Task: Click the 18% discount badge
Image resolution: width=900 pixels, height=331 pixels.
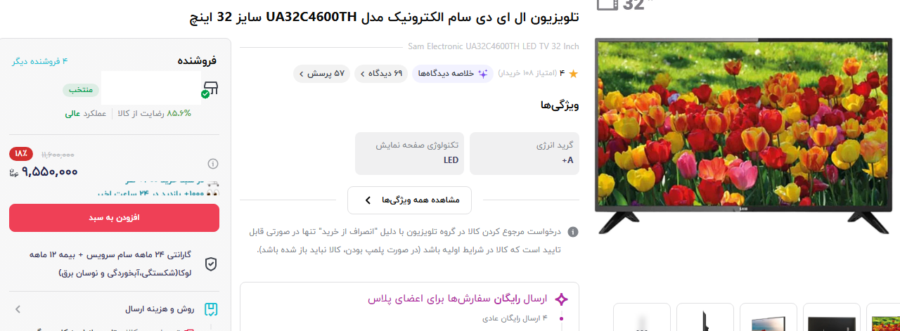Action: pos(21,153)
